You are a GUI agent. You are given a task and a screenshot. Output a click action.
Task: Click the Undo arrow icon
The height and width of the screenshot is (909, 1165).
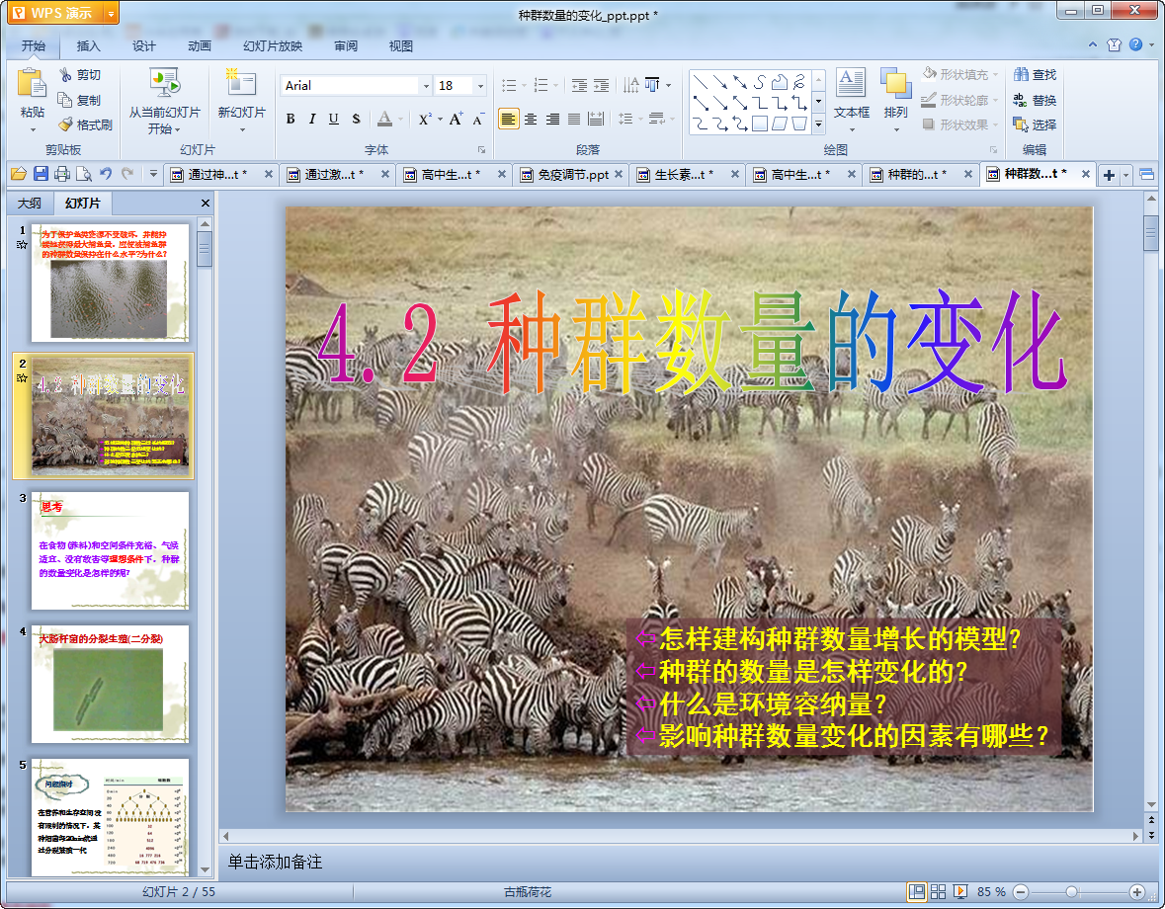pos(106,174)
